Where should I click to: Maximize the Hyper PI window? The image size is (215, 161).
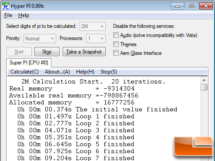click(191, 6)
